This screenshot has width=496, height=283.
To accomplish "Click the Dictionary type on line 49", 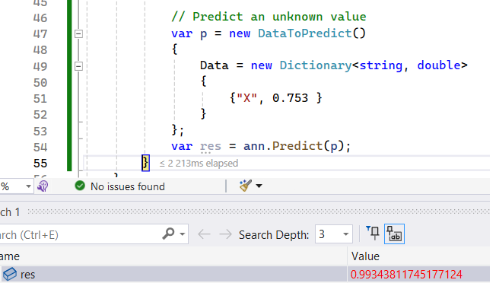I will [x=316, y=65].
